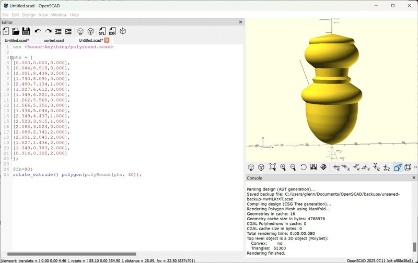Screen dimensions: 418x263
Task: Open the File menu
Action: tap(5, 15)
